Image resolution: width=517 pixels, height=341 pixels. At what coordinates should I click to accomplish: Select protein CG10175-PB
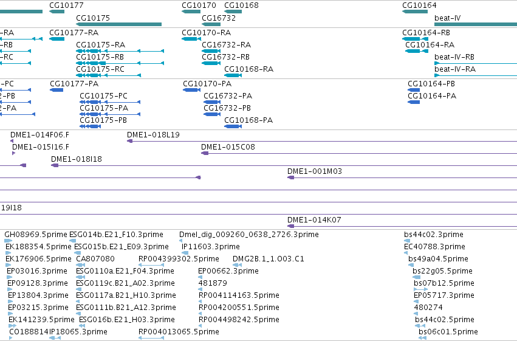pyautogui.click(x=91, y=126)
